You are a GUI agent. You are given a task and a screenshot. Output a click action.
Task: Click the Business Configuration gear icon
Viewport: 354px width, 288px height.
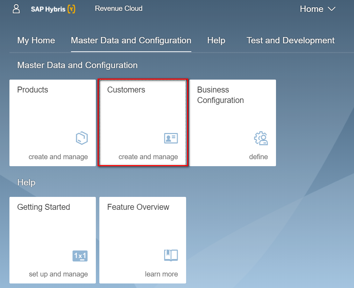(261, 138)
